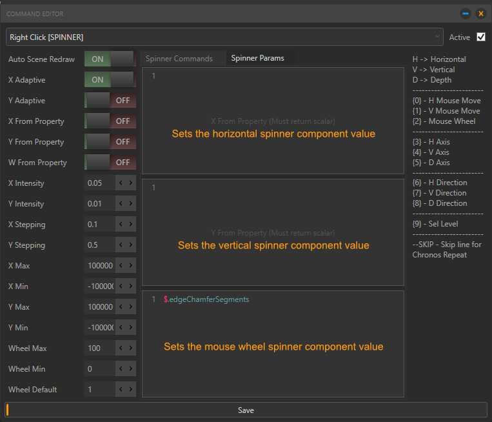Click the increase arrow for X Intensity
The height and width of the screenshot is (422, 492).
[131, 183]
